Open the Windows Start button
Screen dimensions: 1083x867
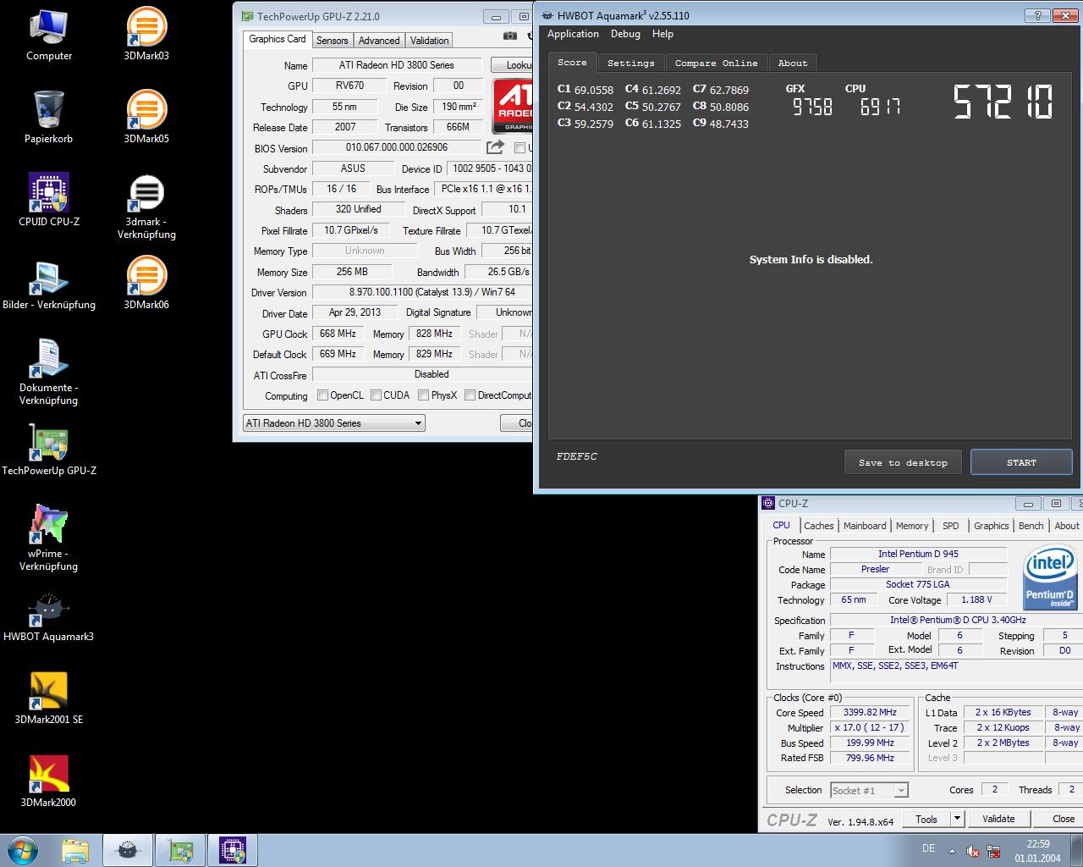22,850
